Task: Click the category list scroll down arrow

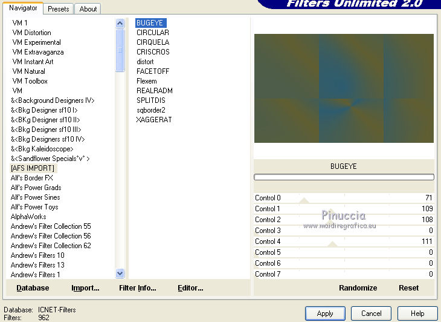Action: [x=120, y=273]
